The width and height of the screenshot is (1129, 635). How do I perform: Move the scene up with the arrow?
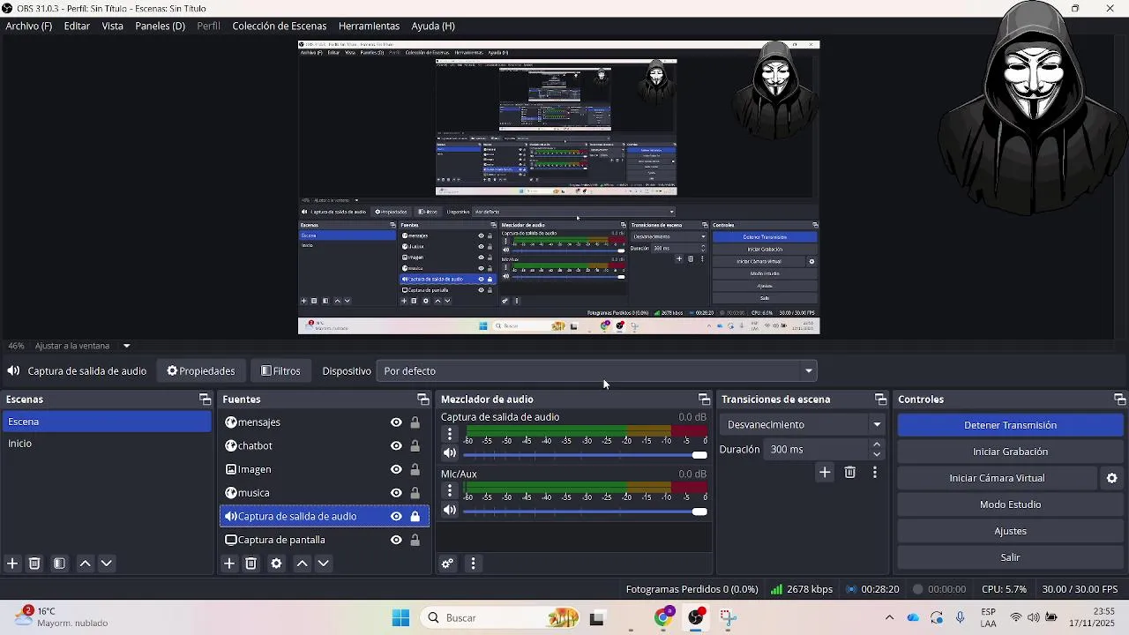coord(86,564)
